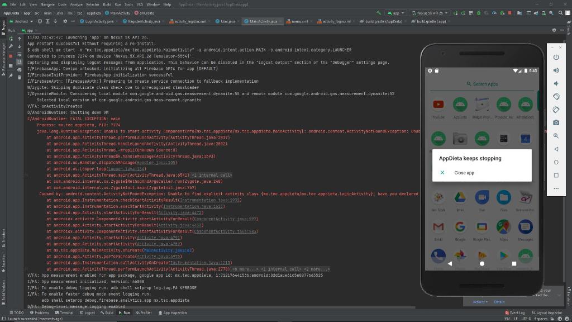This screenshot has width=572, height=322.
Task: Run the app using the green play icon
Action: tap(455, 12)
